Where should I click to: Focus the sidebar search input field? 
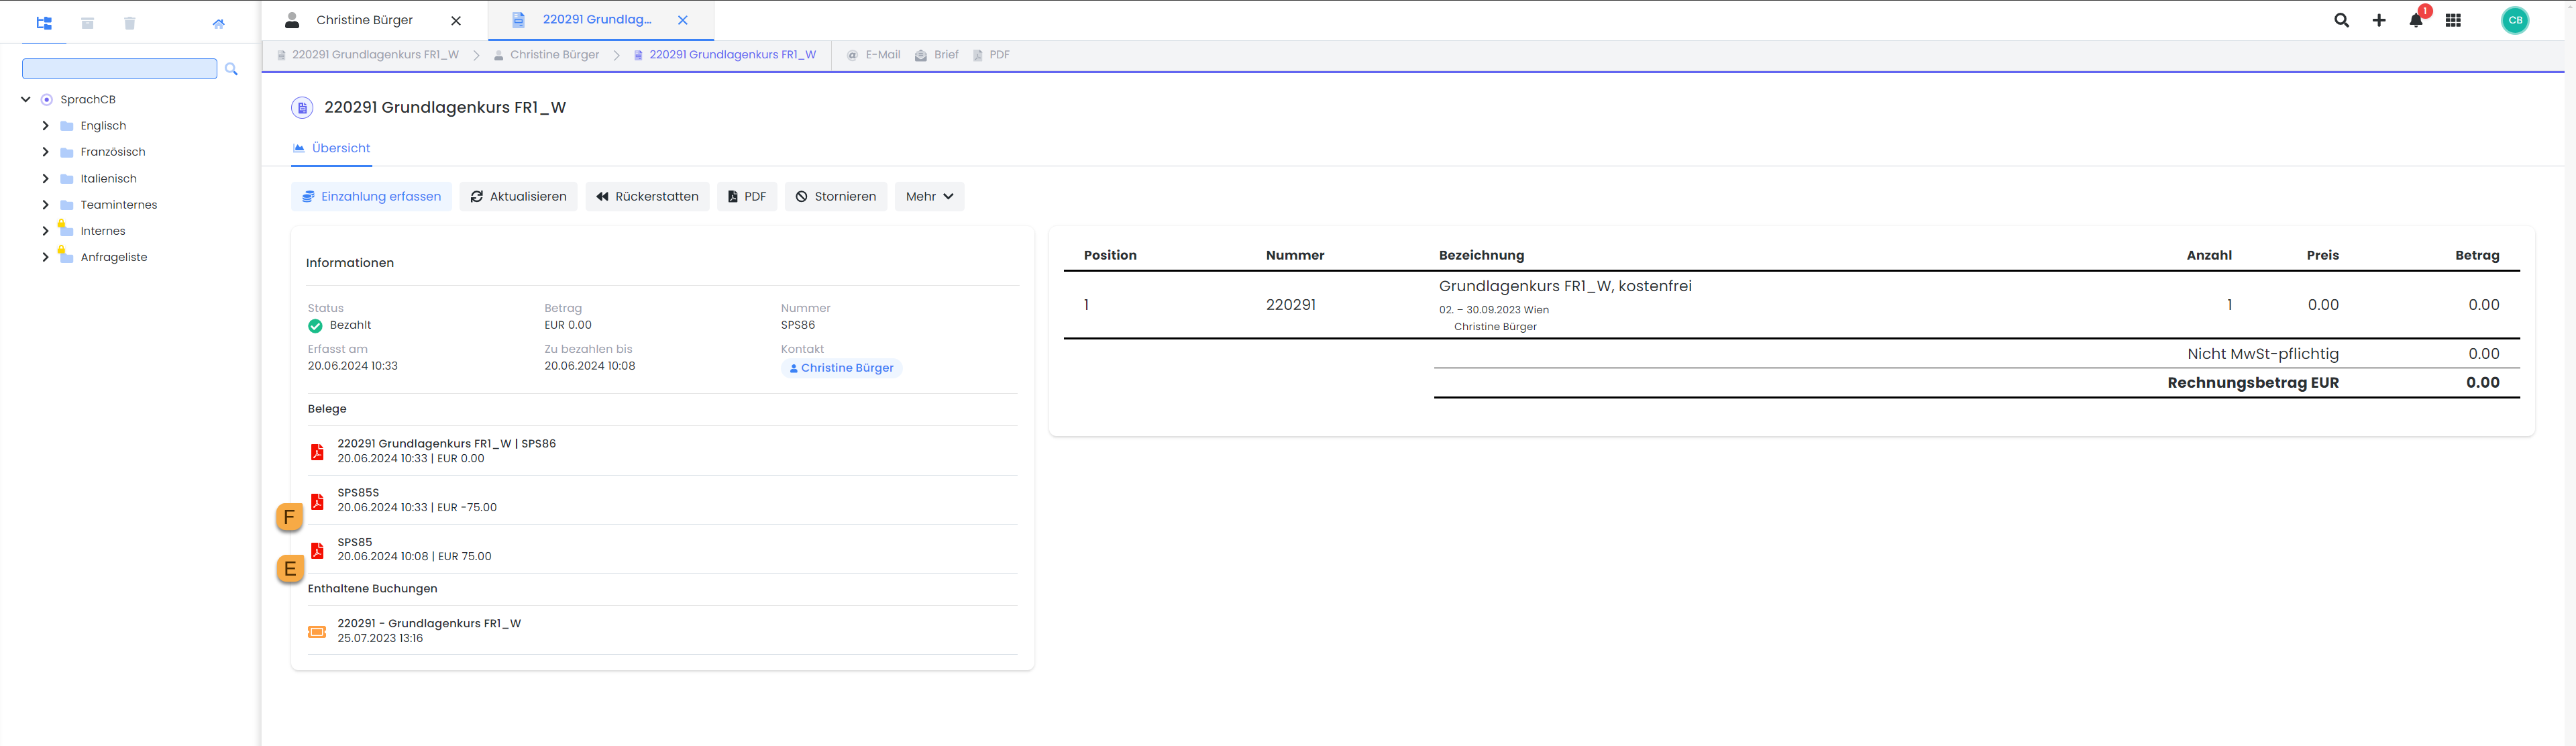coord(119,69)
